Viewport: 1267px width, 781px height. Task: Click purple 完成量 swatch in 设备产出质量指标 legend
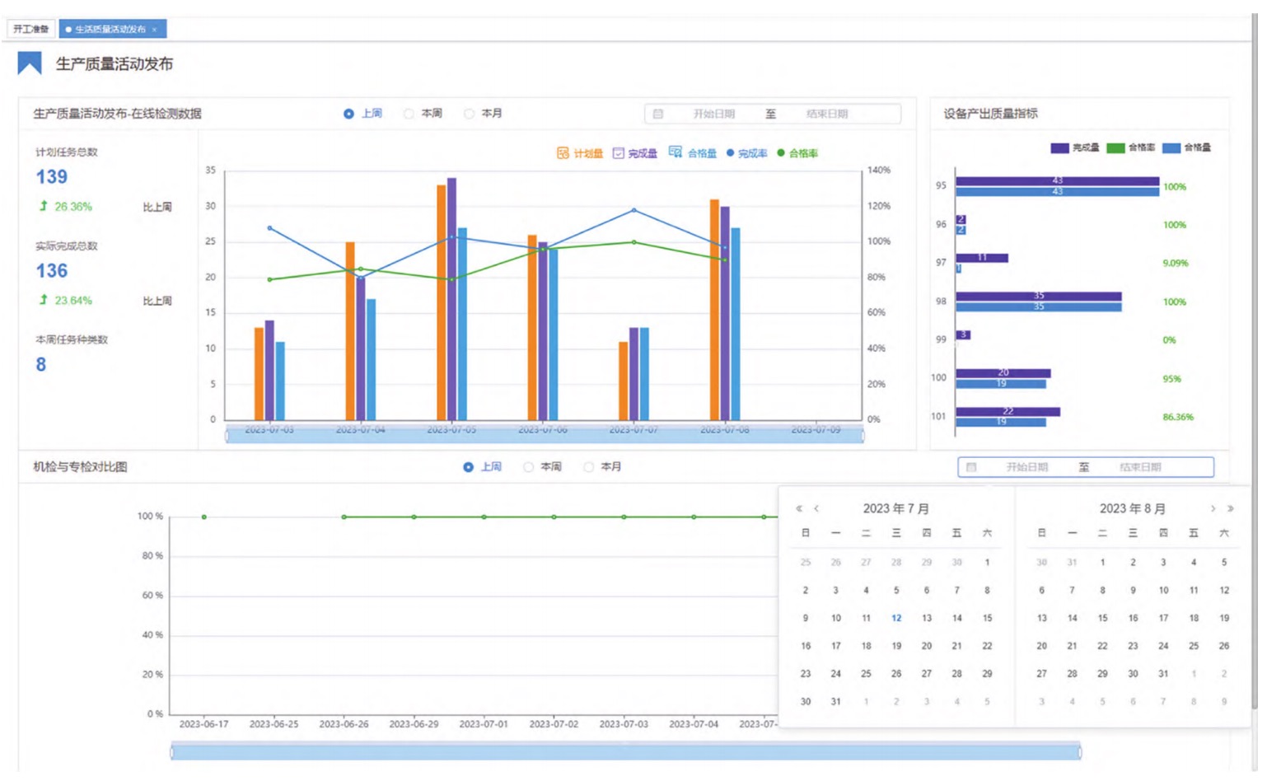[x=1059, y=148]
